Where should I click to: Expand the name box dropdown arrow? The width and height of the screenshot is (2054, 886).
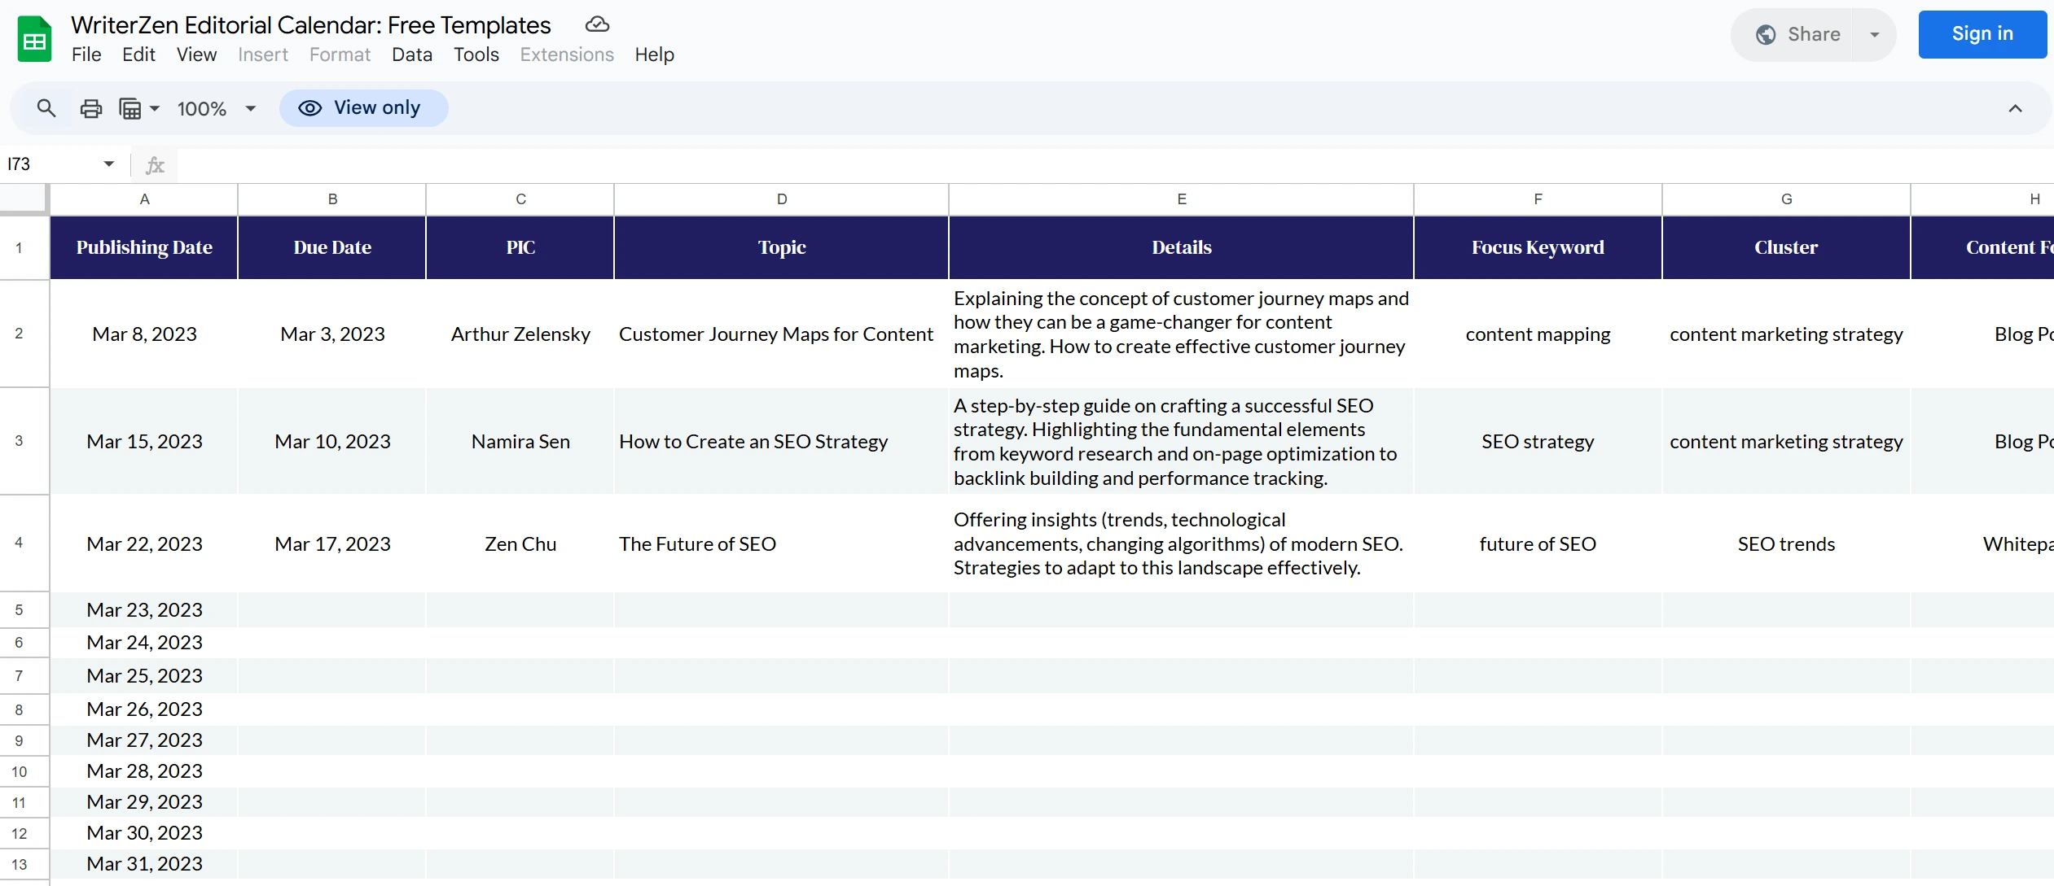[108, 164]
